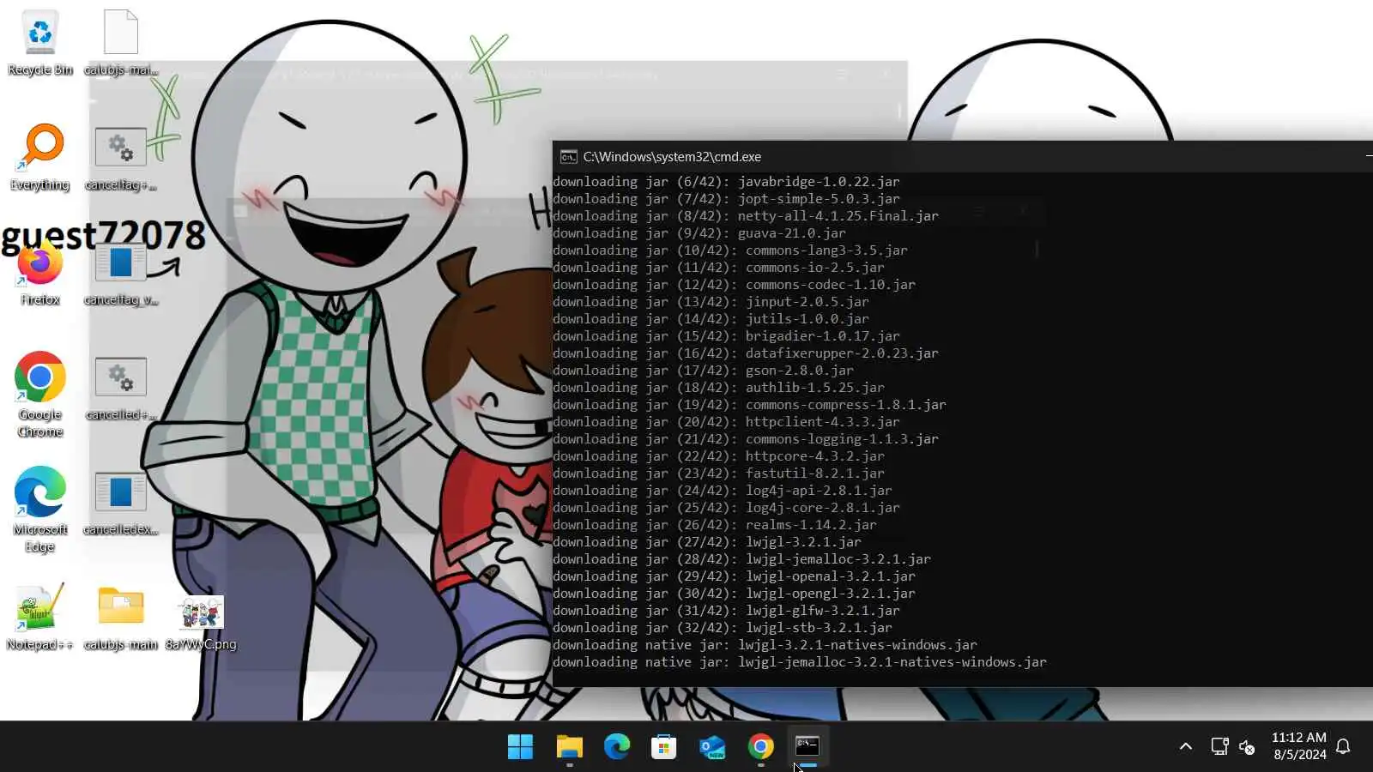Screen dimensions: 1373x772
Task: Click the log4j-api-2.8.1.jar line
Action: pyautogui.click(x=723, y=491)
